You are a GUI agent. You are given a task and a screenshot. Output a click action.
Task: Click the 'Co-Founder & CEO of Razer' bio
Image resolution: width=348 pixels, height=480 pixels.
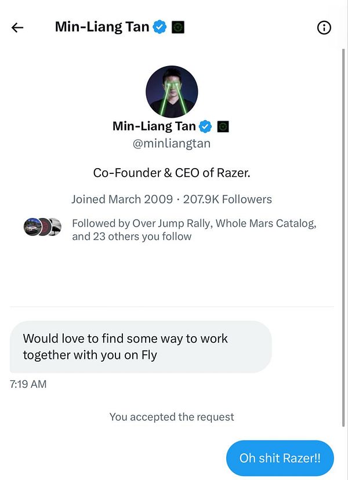pyautogui.click(x=172, y=172)
